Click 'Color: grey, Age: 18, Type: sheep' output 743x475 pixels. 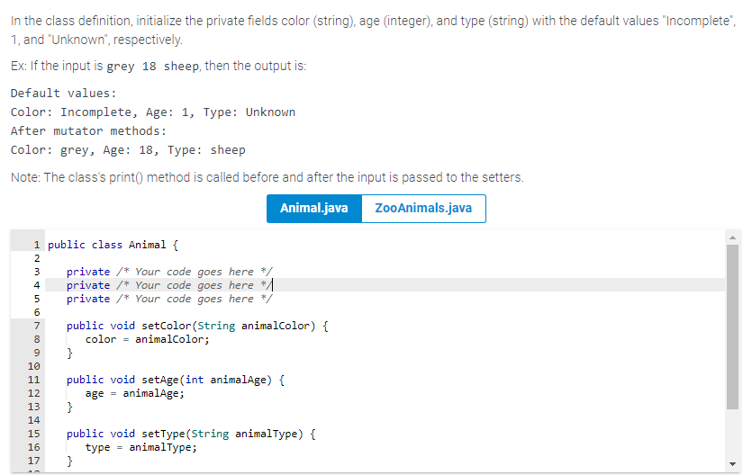click(x=128, y=150)
